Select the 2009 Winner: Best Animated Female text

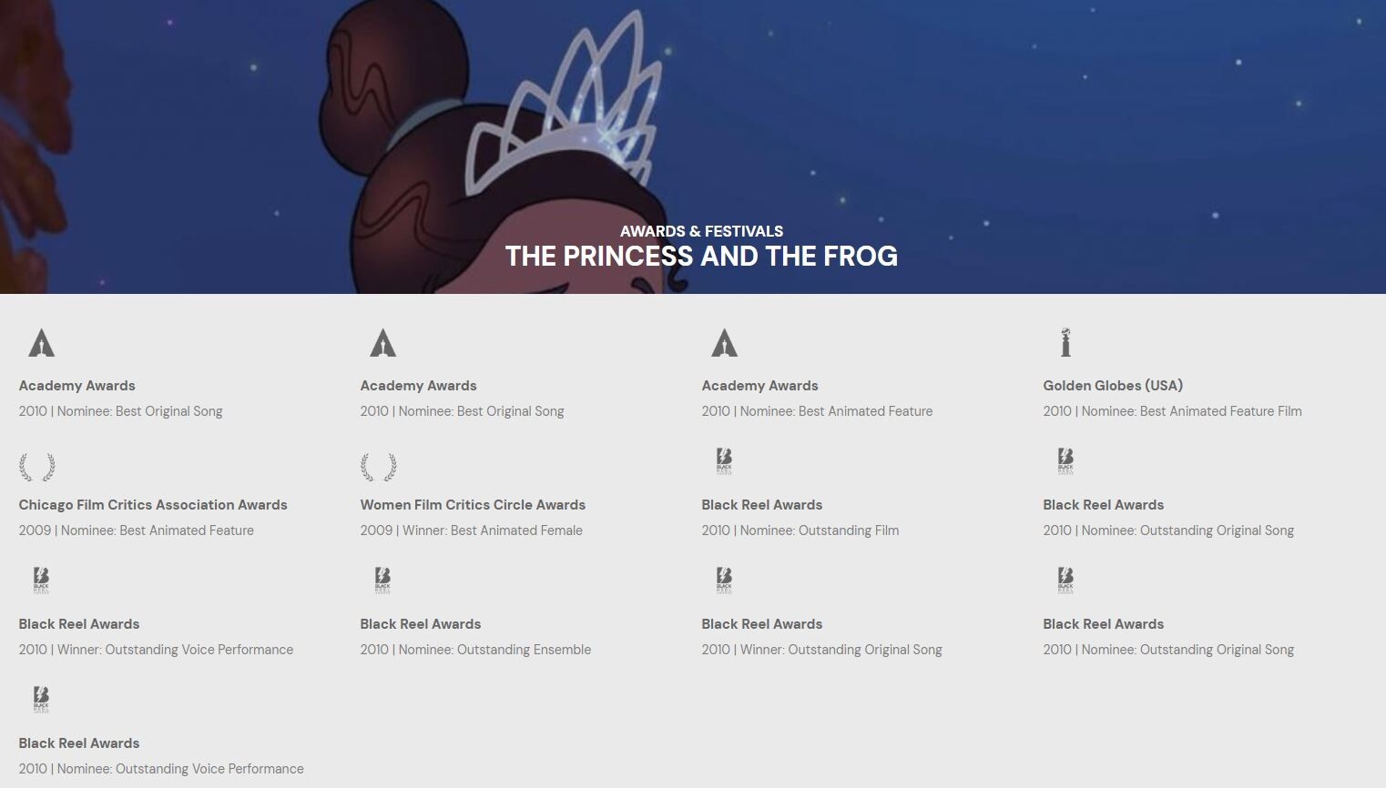[471, 530]
